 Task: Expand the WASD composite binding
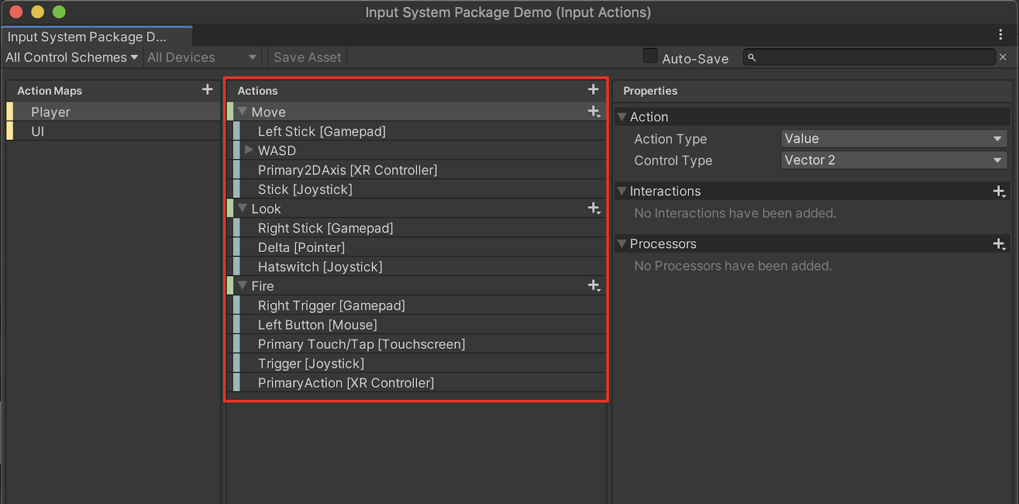249,150
